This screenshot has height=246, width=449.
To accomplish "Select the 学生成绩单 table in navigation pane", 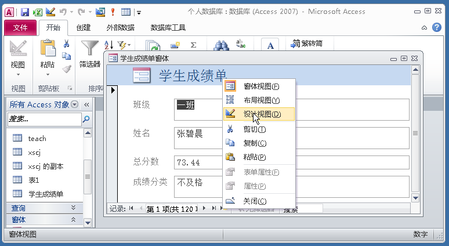I will point(45,194).
